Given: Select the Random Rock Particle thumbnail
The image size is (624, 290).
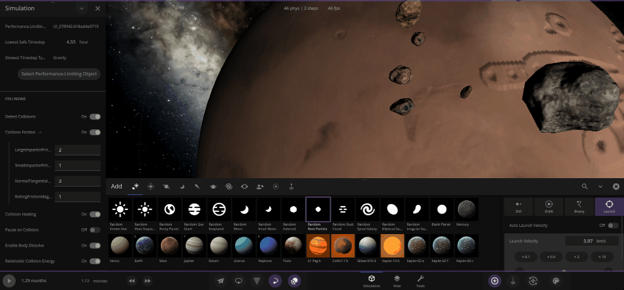Looking at the screenshot, I should click(x=318, y=210).
